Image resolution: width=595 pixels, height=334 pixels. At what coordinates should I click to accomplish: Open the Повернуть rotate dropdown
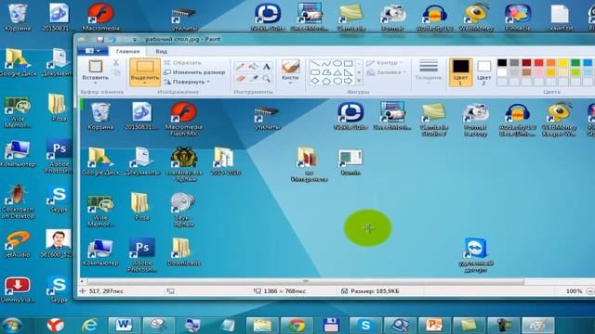pyautogui.click(x=187, y=82)
